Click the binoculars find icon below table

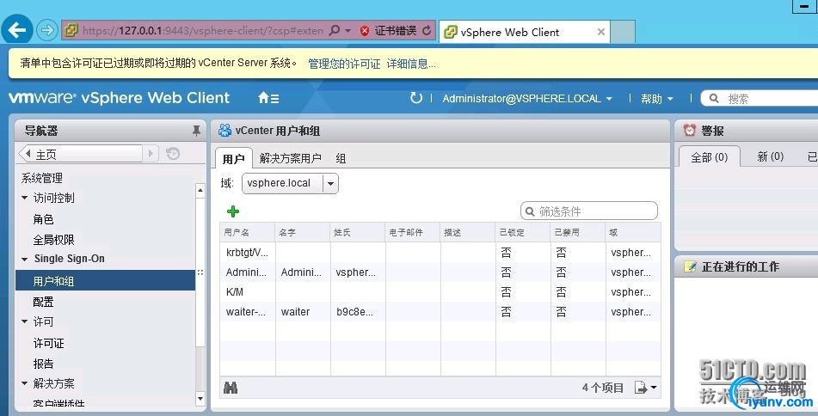coord(231,388)
